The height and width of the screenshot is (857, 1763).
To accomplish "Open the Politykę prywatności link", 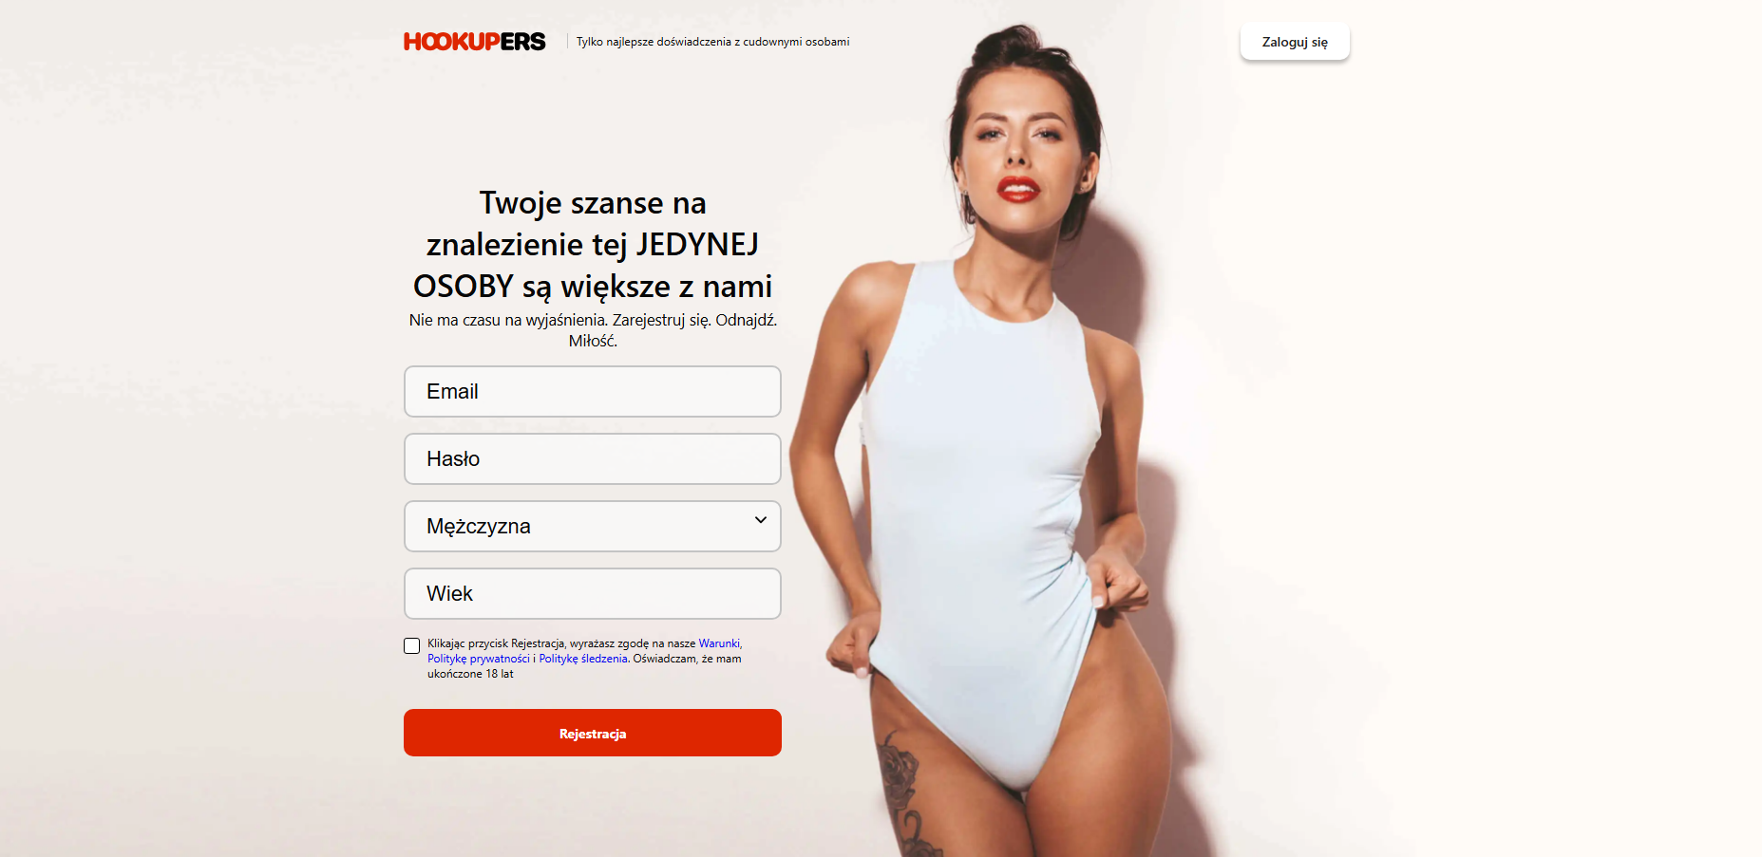I will pos(479,659).
